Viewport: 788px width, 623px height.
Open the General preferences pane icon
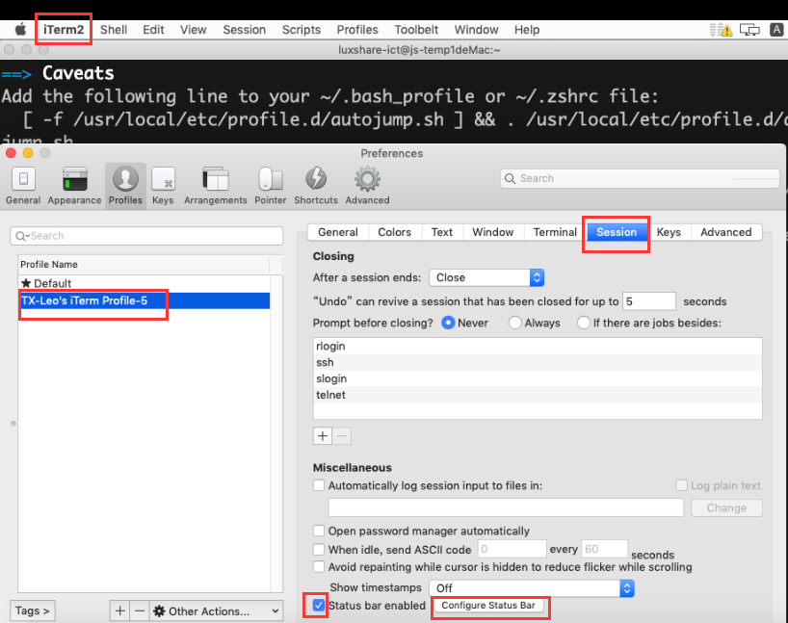[x=23, y=179]
